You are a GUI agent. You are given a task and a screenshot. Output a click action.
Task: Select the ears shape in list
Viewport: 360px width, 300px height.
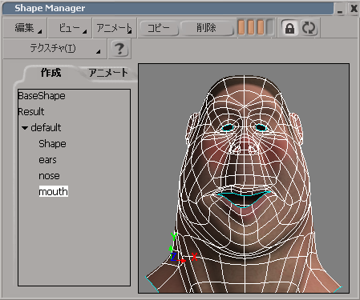47,160
